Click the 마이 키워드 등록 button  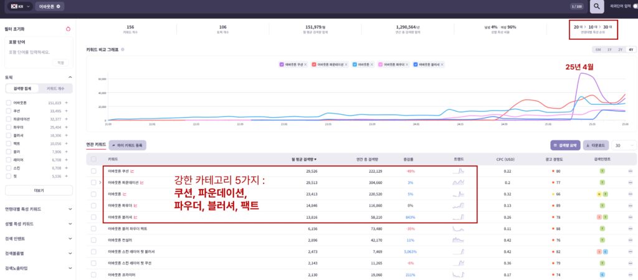[128, 145]
